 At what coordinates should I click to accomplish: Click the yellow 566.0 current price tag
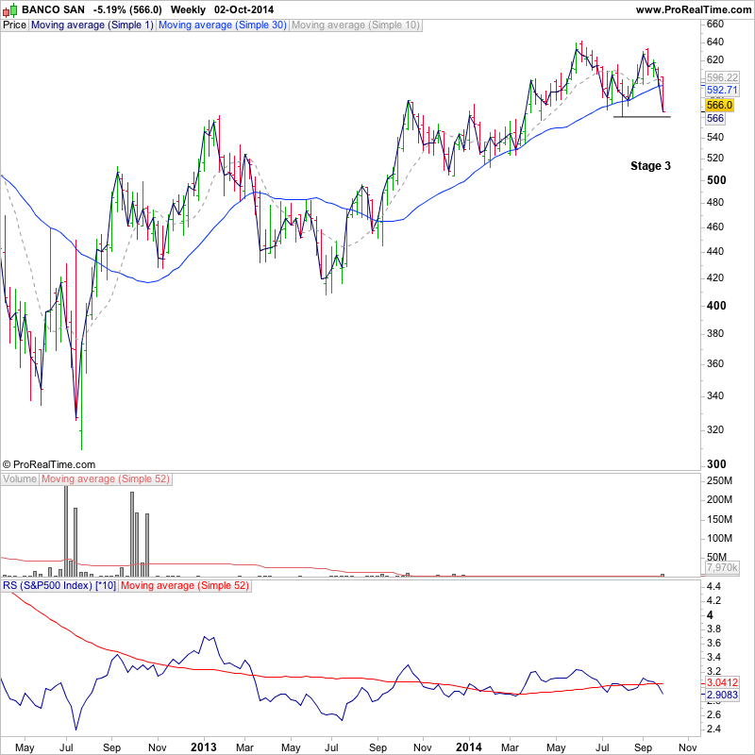click(719, 105)
